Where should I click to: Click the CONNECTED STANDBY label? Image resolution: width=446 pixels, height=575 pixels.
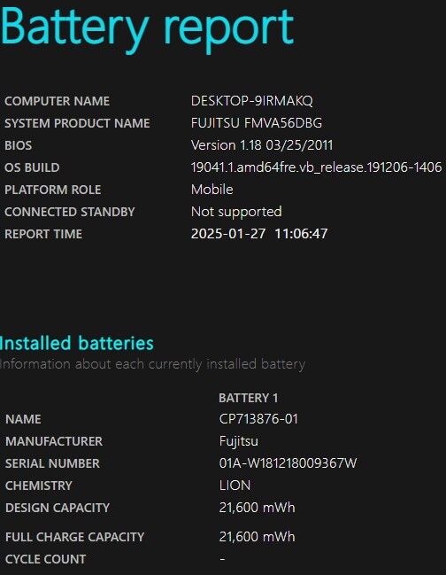70,212
